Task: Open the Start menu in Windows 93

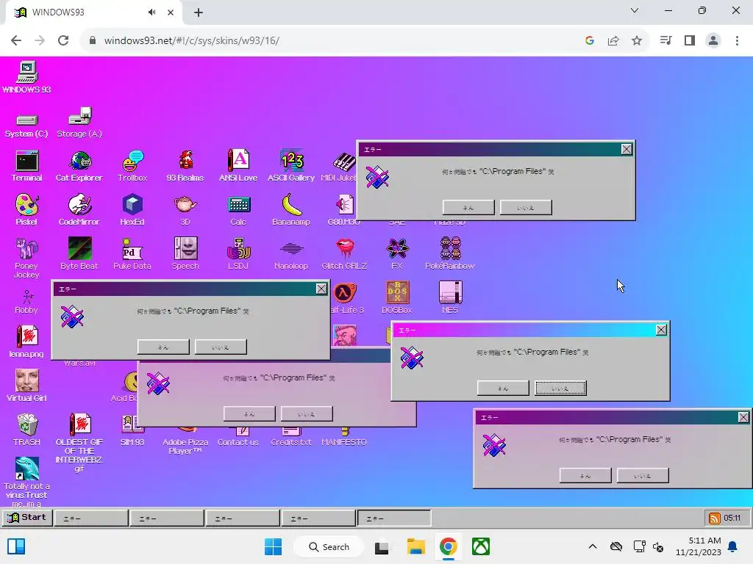Action: click(x=27, y=518)
